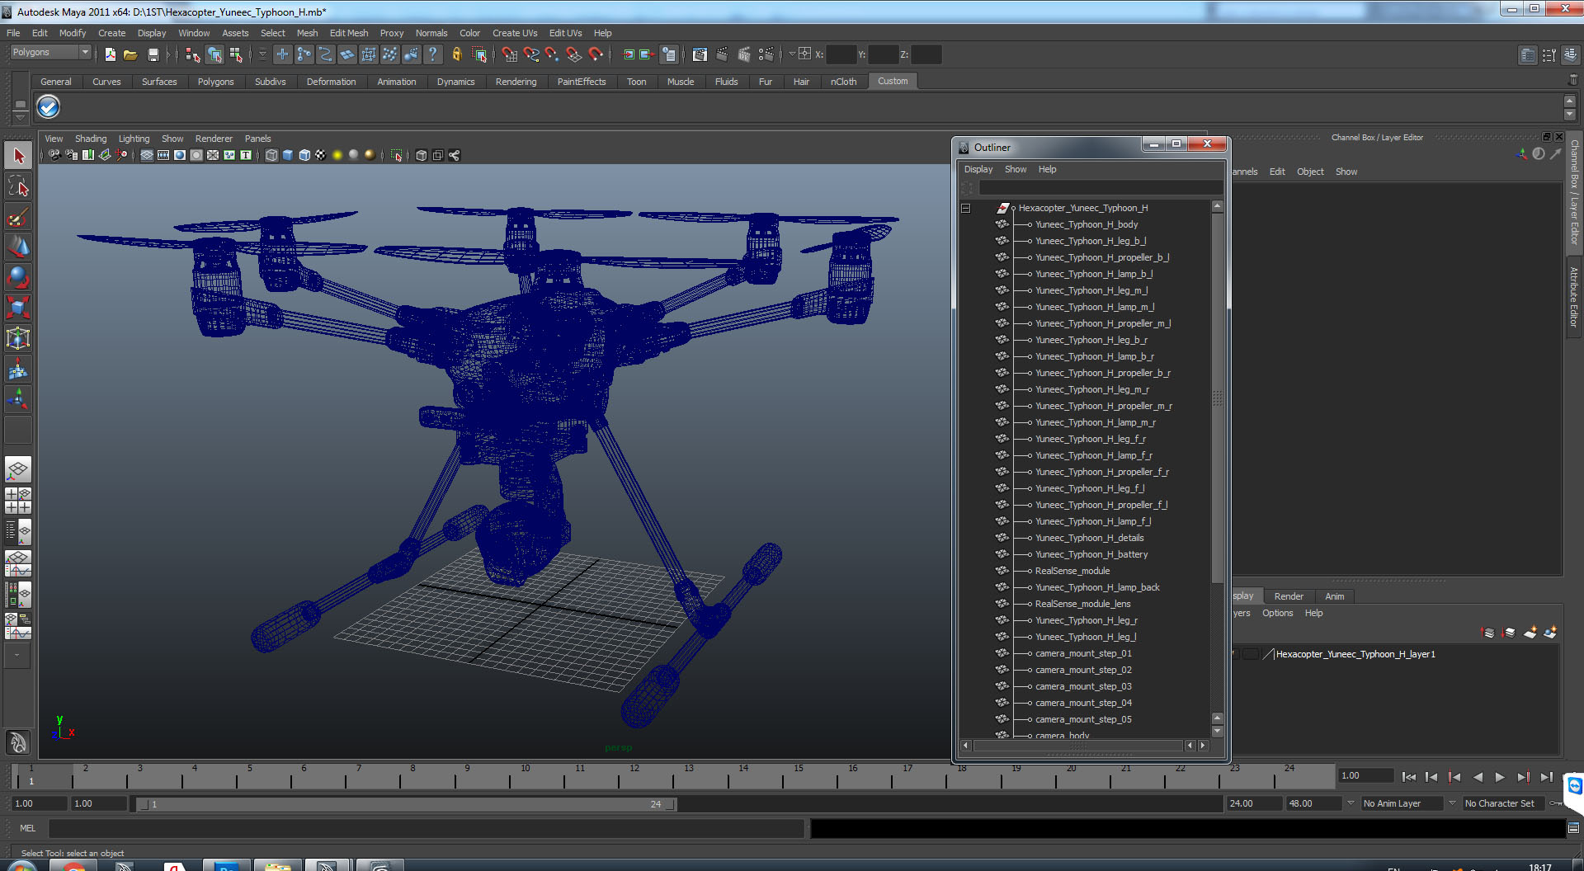Switch to the Dynamics shelf tab
This screenshot has width=1584, height=871.
tap(455, 82)
